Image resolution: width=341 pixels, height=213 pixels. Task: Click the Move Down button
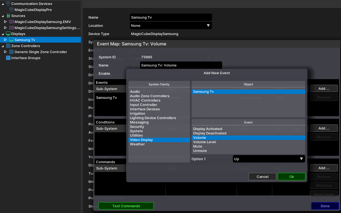coord(324,194)
